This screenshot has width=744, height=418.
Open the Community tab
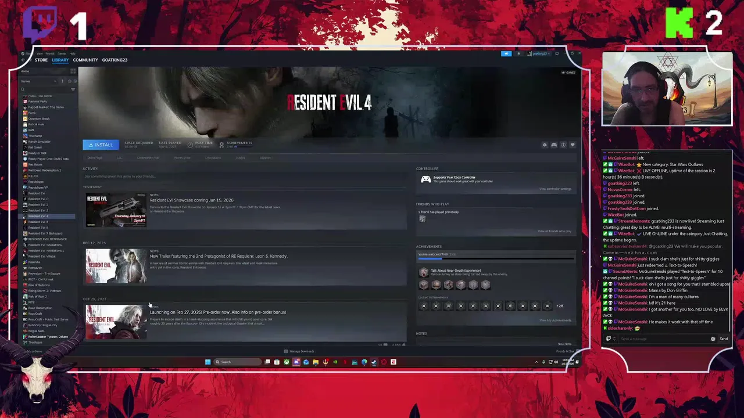[x=85, y=60]
